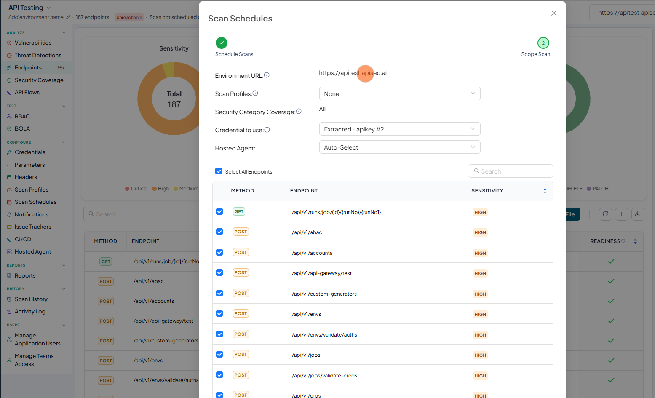Click the plus add endpoint icon
The width and height of the screenshot is (655, 398).
[x=622, y=214]
